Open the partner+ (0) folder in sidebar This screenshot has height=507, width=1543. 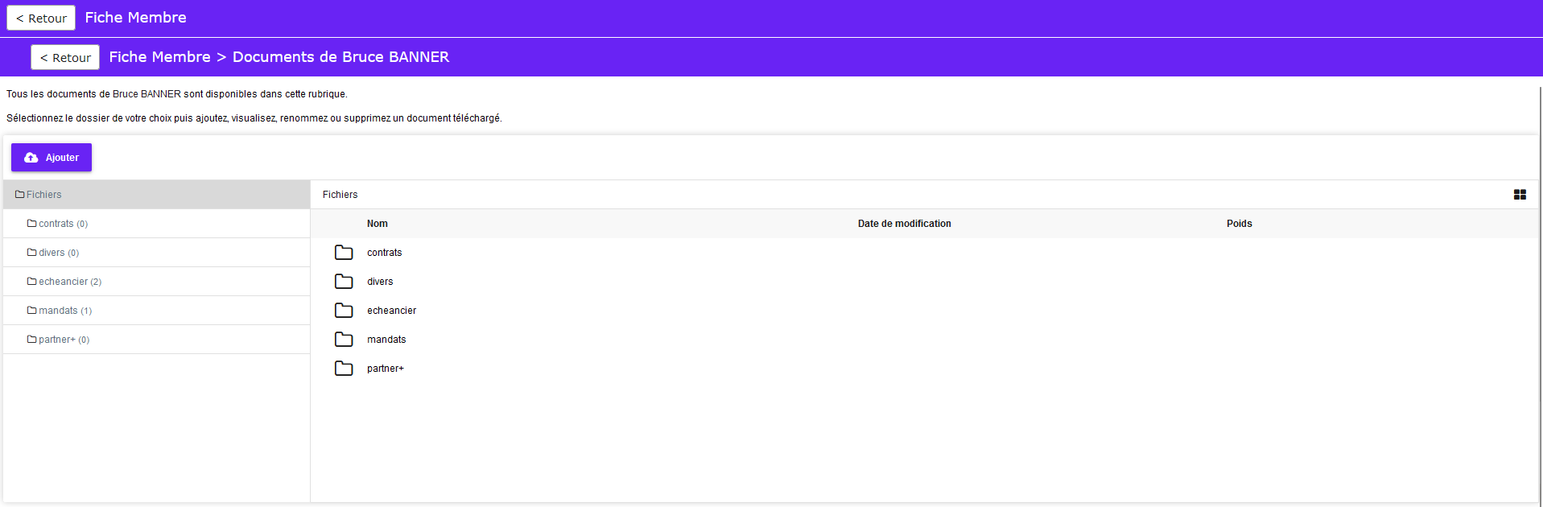coord(157,340)
